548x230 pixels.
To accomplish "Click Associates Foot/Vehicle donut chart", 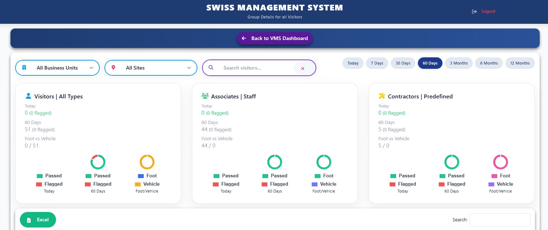I will [324, 162].
